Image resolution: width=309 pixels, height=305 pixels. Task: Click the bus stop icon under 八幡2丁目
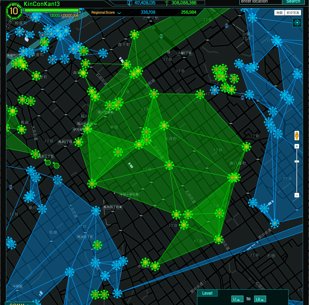[x=184, y=57]
